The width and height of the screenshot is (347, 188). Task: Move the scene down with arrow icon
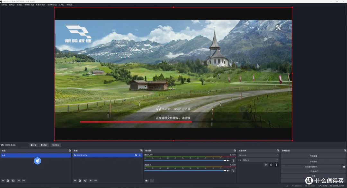[x=23, y=181]
